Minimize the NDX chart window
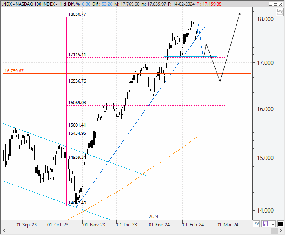The image size is (285, 235). 271,4
